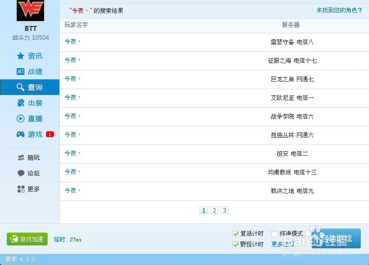
Task: Open player 今夜 on 均衡教派 电信十三
Action: 72,172
